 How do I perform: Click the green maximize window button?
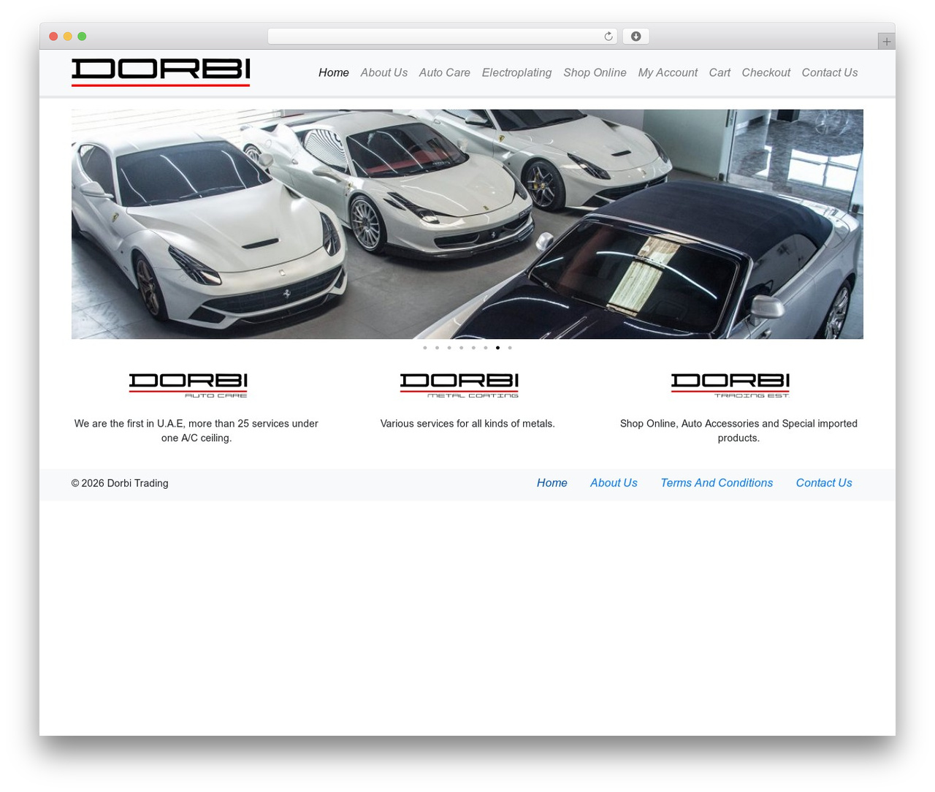click(x=82, y=37)
